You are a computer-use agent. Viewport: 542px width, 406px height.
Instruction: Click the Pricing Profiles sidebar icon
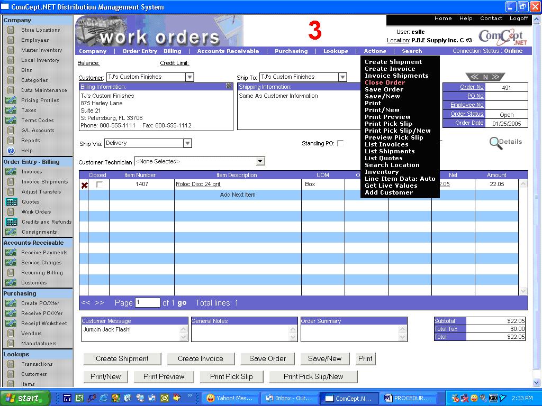point(11,100)
